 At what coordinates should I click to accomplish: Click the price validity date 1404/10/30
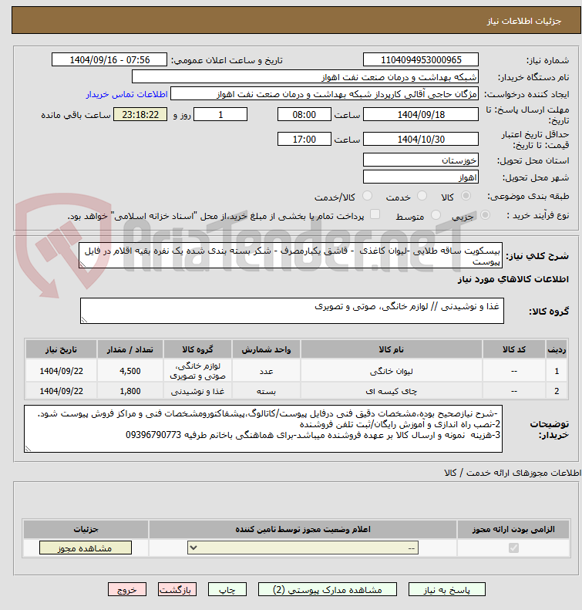point(421,140)
